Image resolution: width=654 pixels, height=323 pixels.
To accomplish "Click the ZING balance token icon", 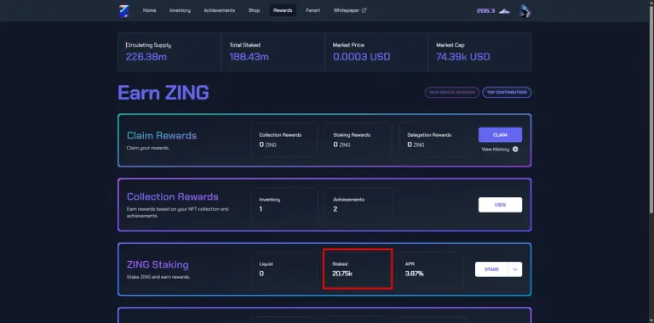I will pyautogui.click(x=504, y=11).
